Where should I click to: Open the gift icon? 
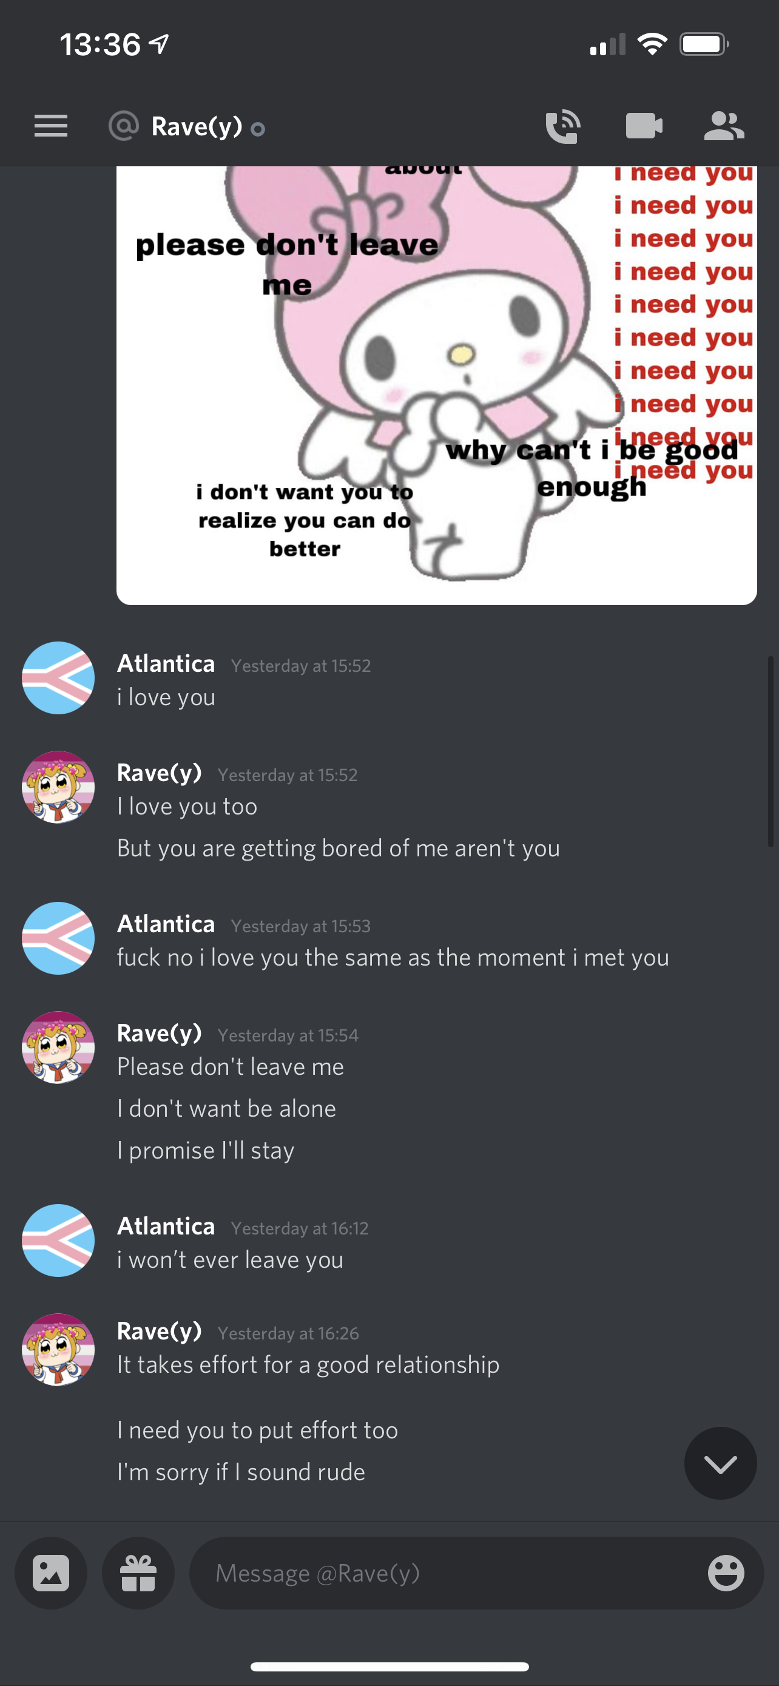point(138,1573)
